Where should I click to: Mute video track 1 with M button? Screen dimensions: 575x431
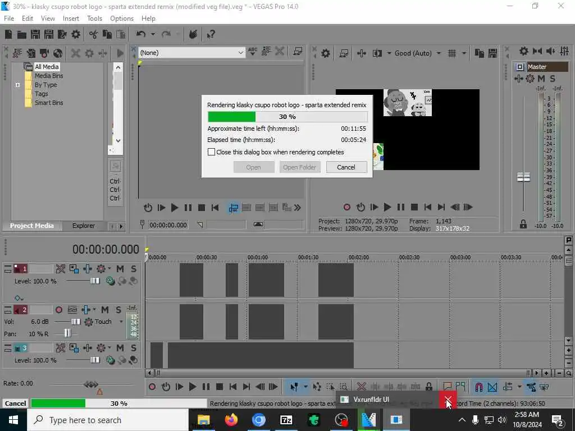(120, 269)
